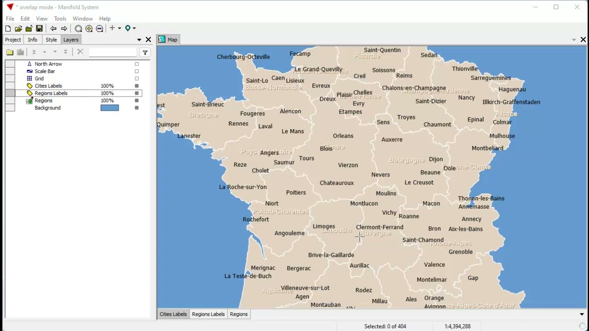Click the yellow folder icon in Layers toolbar
589x331 pixels.
[10, 52]
